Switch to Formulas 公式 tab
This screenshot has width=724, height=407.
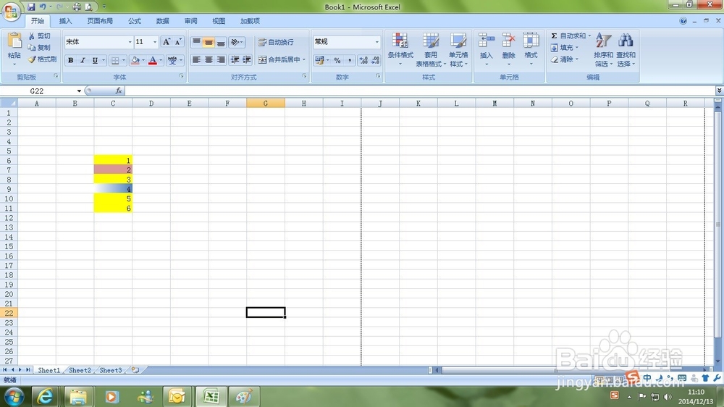point(135,21)
